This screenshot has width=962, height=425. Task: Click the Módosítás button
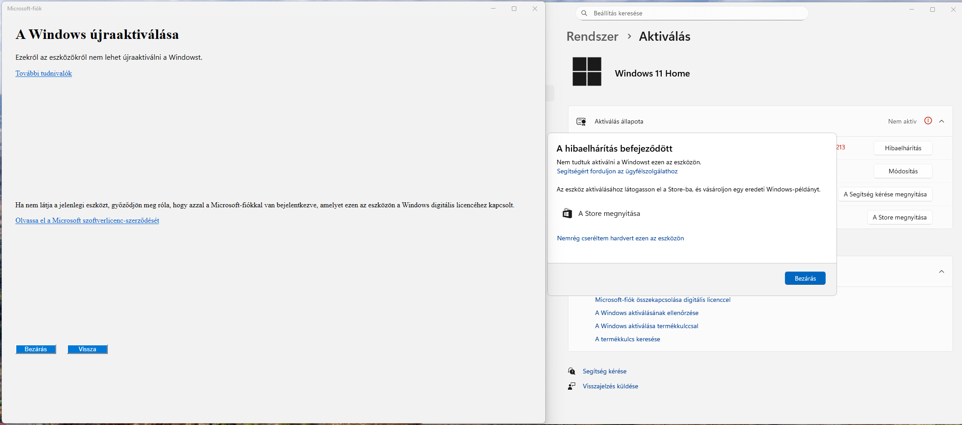(x=903, y=171)
